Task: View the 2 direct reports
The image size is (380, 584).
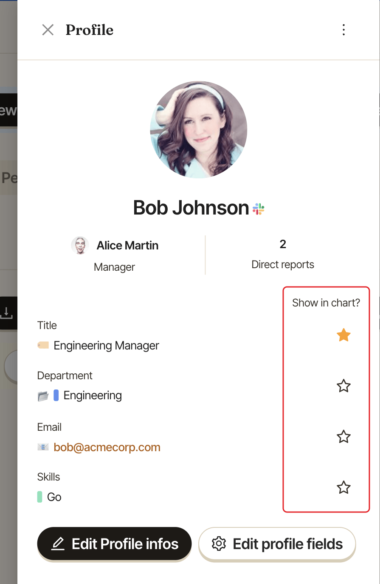Action: (x=283, y=254)
